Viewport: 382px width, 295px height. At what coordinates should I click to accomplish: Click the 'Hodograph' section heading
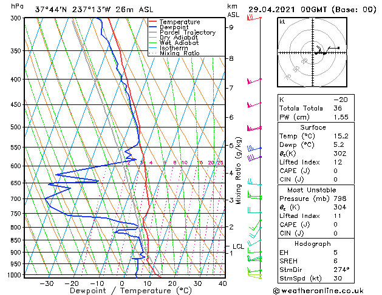(x=313, y=244)
